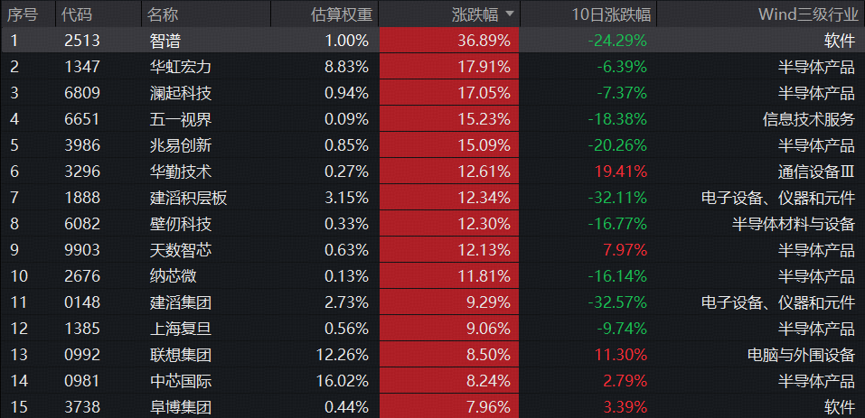Sort by 10日涨跌幅 column header

click(588, 14)
